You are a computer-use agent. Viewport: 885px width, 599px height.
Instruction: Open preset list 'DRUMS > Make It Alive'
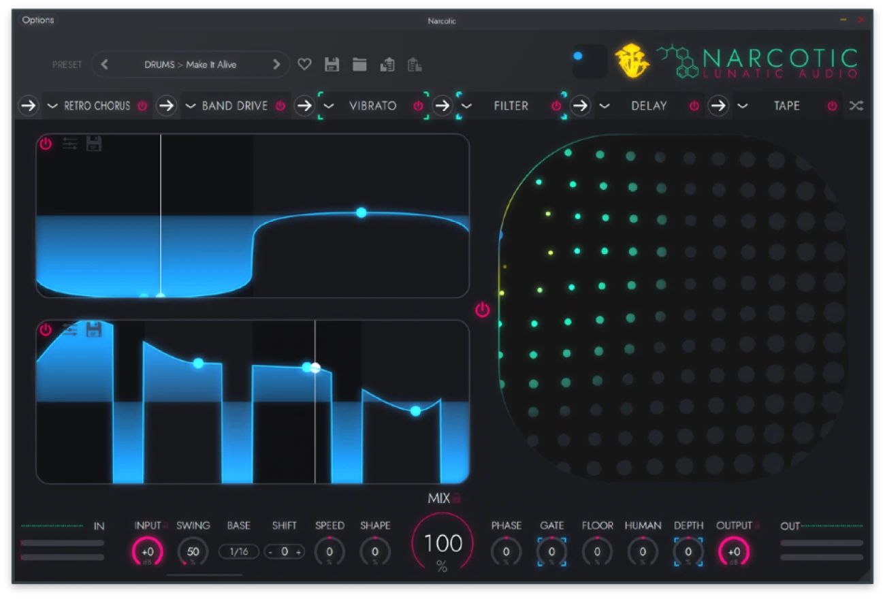pyautogui.click(x=190, y=65)
